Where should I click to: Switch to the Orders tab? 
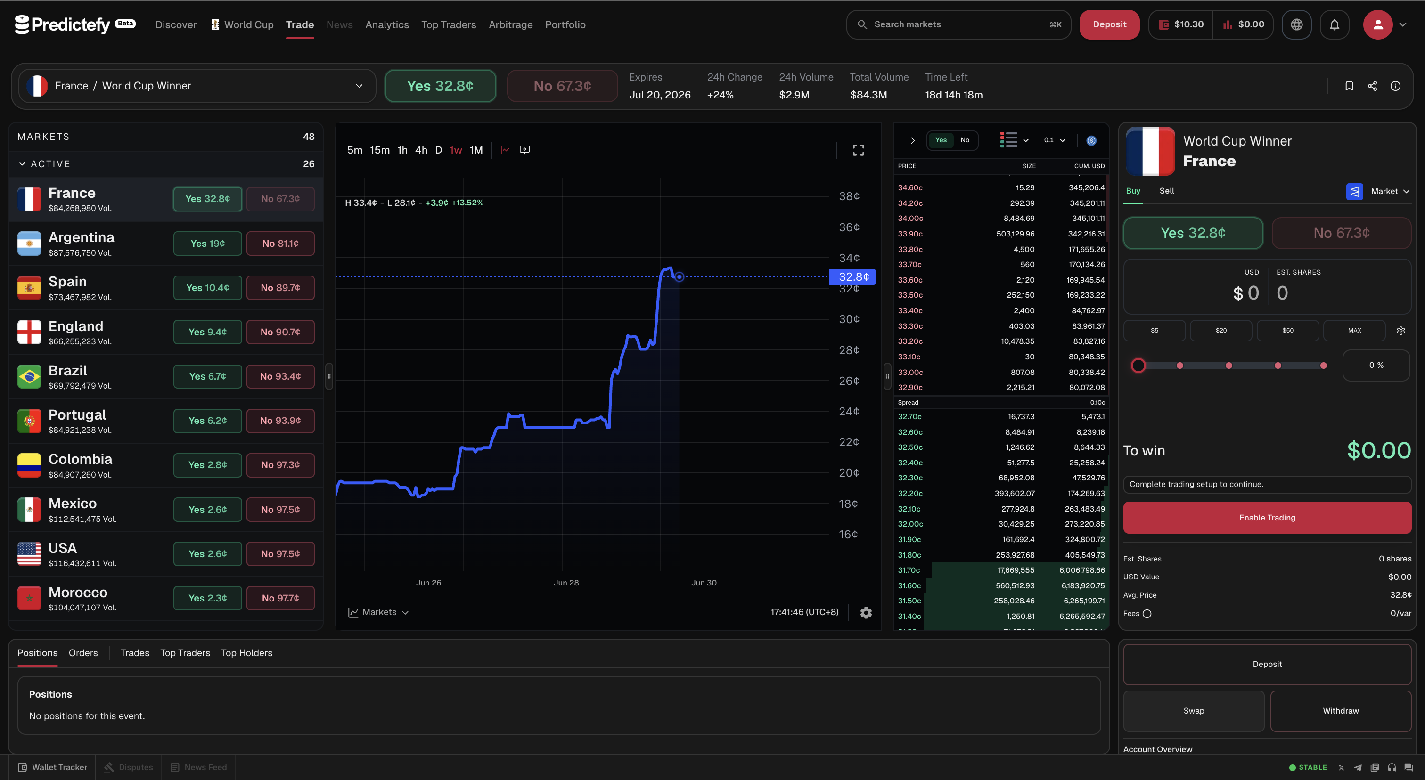click(83, 653)
